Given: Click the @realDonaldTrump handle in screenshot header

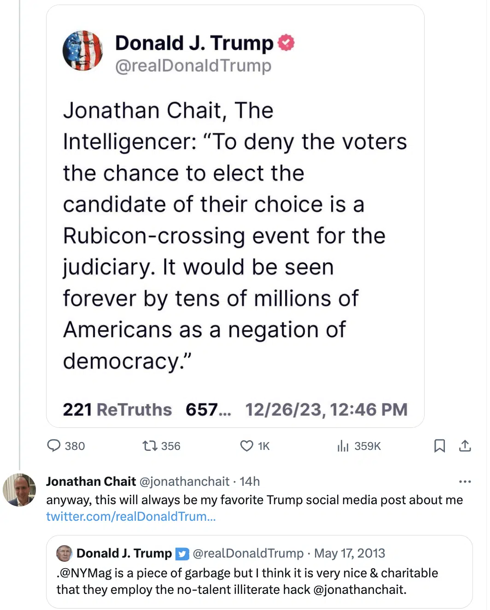Looking at the screenshot, I should [x=193, y=66].
